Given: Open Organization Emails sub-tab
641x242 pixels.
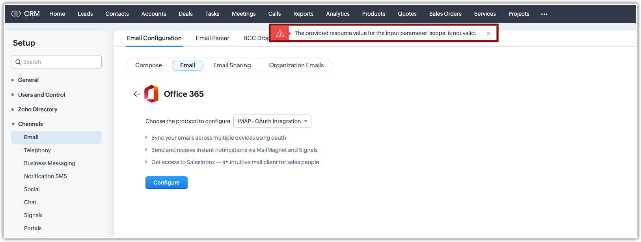Looking at the screenshot, I should click(296, 65).
